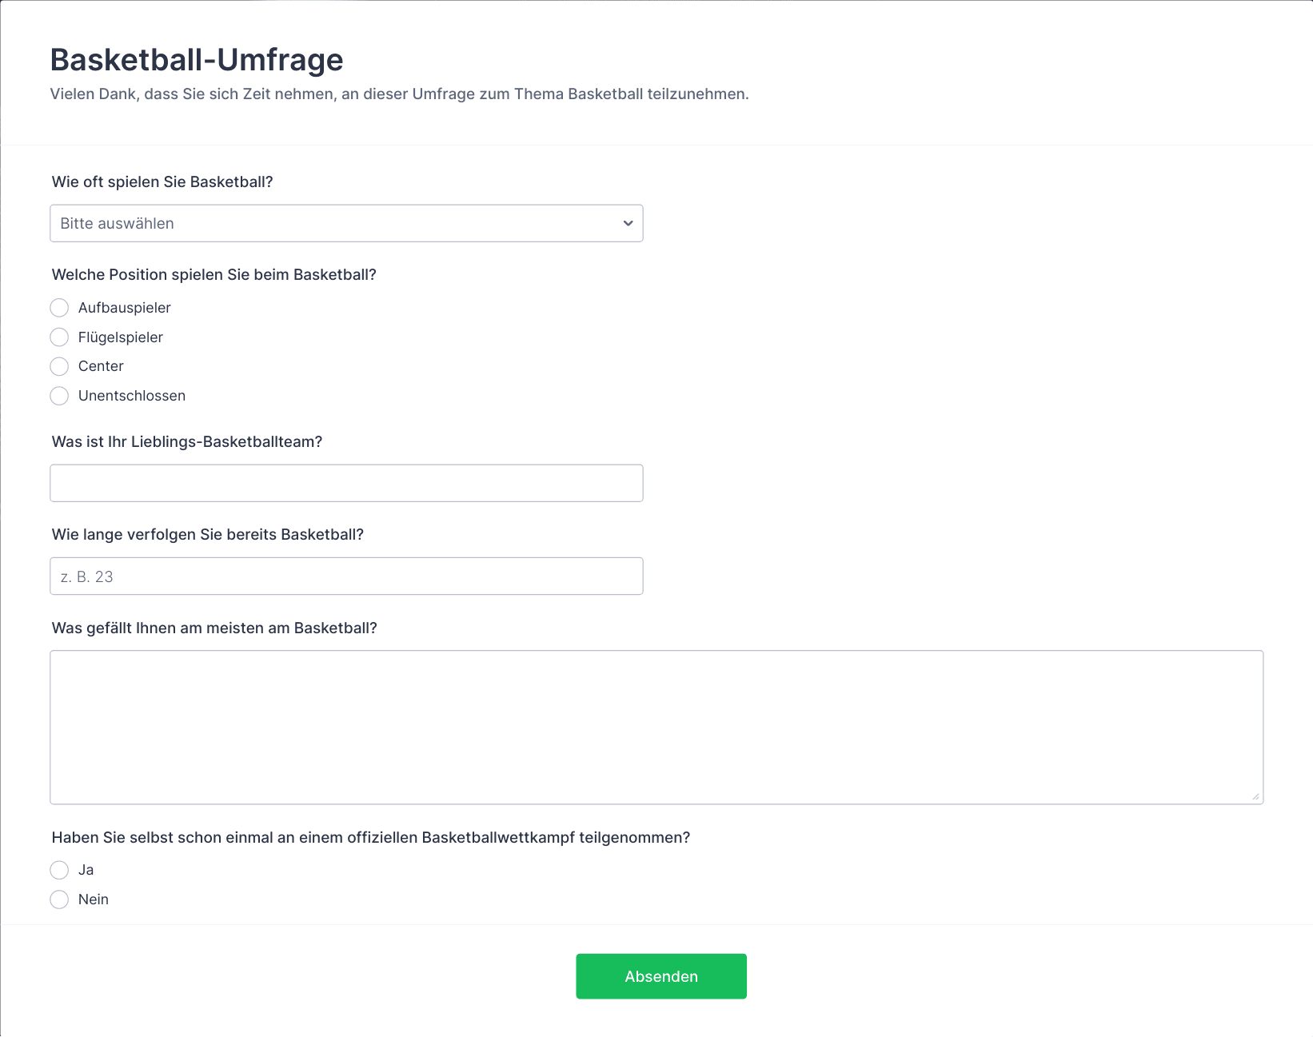Select the Aufbauspieler radio button
The height and width of the screenshot is (1037, 1313).
59,308
